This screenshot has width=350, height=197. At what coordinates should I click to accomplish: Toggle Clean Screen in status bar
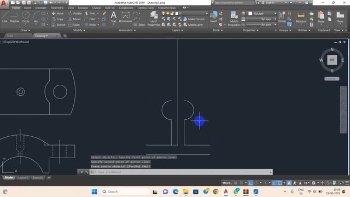341,183
